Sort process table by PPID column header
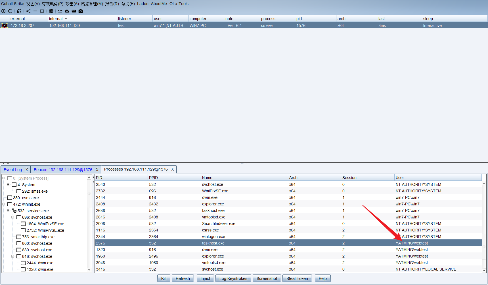This screenshot has height=285, width=488. point(174,178)
